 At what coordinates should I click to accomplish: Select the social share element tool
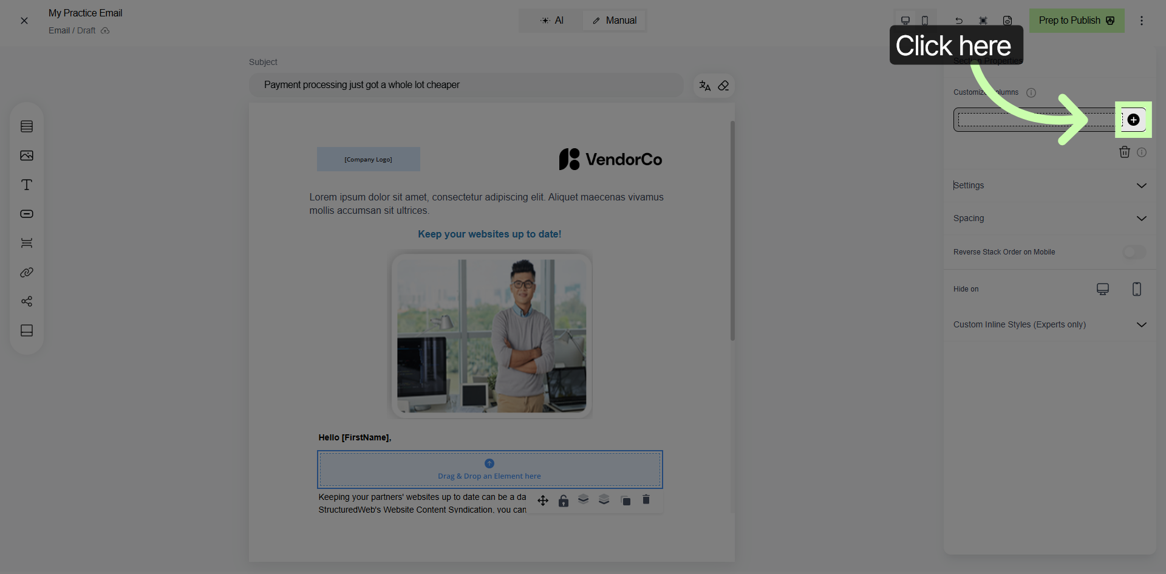click(x=27, y=301)
